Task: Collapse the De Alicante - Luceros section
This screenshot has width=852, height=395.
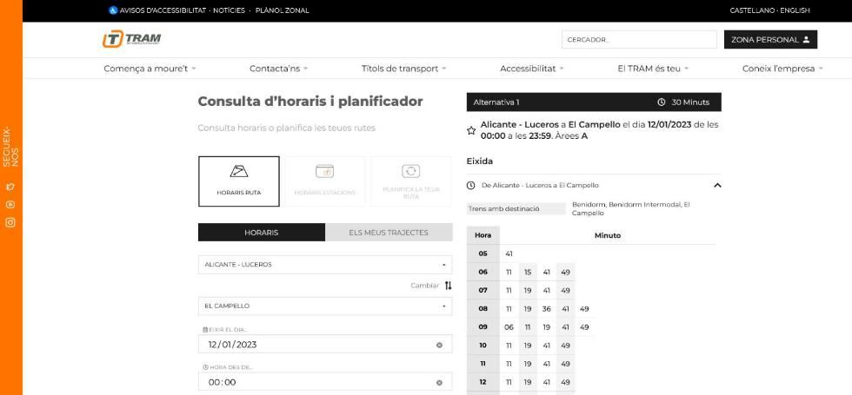Action: click(x=716, y=185)
